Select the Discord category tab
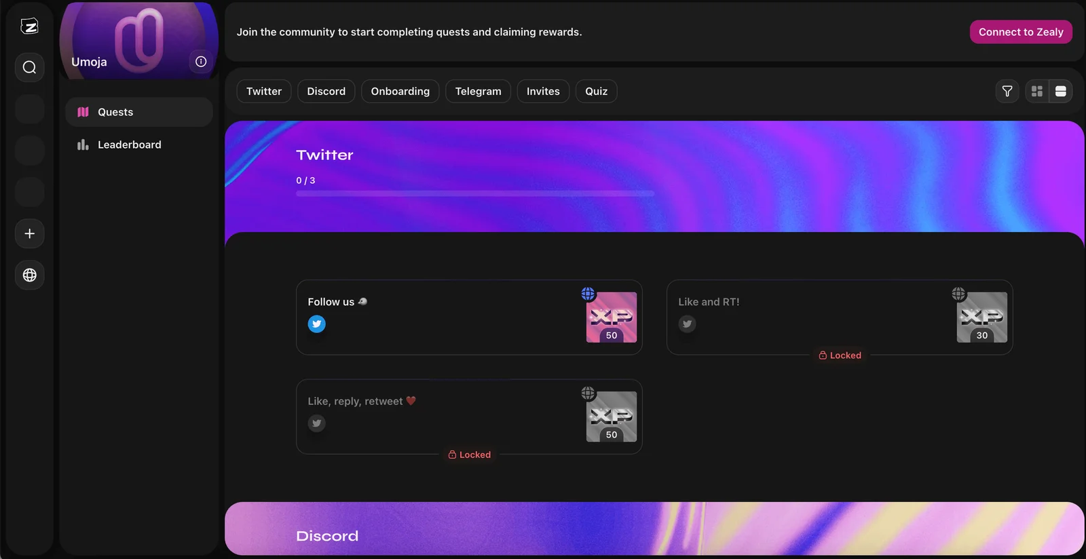Screen dimensions: 1086x559 326,91
